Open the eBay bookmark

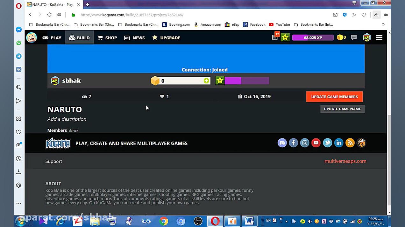pos(232,24)
